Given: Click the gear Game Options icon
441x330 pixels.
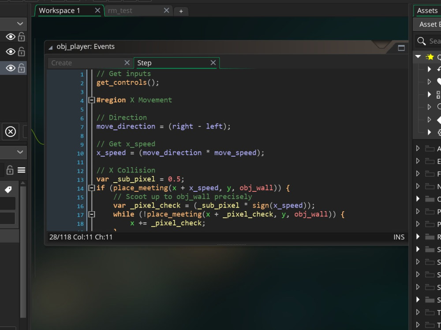Looking at the screenshot, I should click(439, 132).
